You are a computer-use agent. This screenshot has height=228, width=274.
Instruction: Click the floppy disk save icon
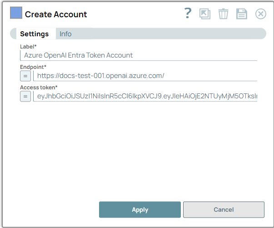coord(242,14)
